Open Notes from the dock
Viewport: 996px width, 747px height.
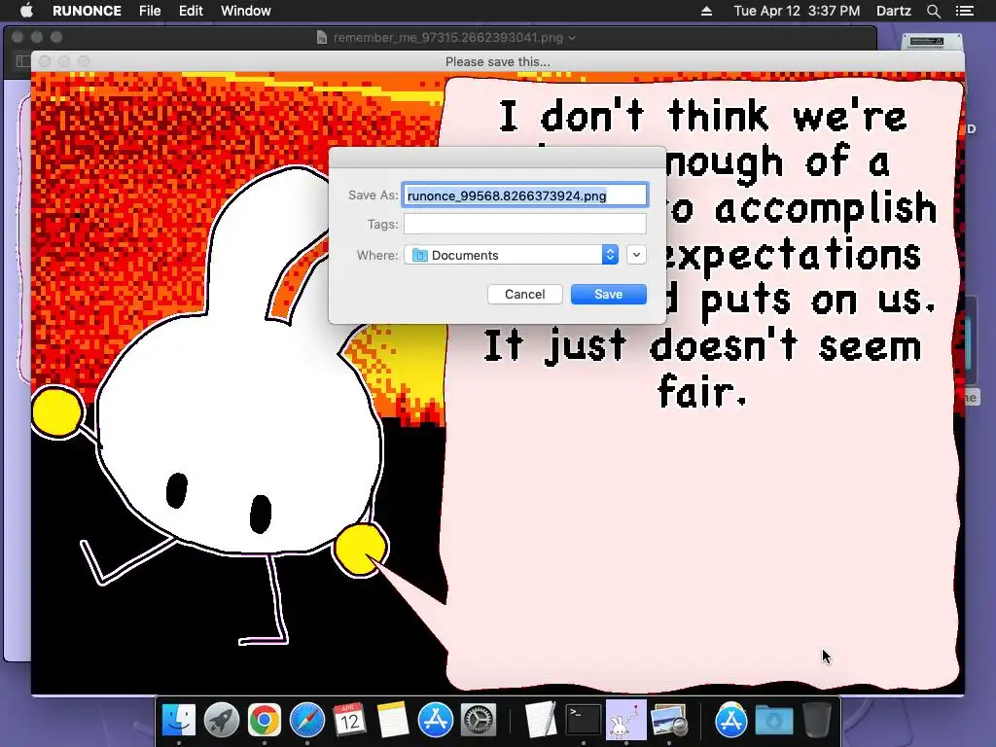pyautogui.click(x=393, y=721)
